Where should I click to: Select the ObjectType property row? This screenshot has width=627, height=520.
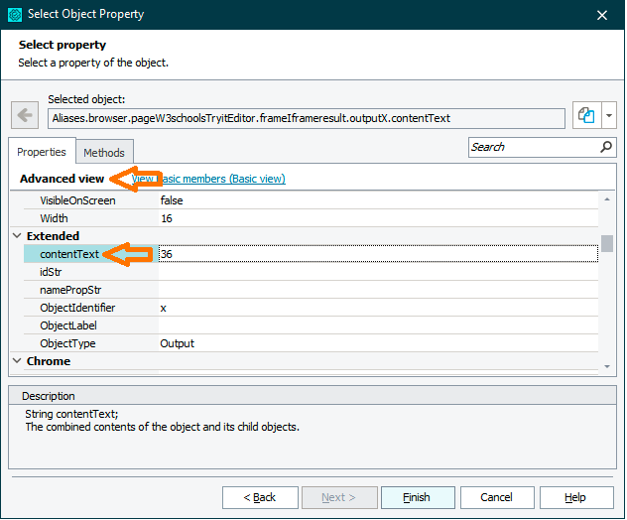point(67,343)
